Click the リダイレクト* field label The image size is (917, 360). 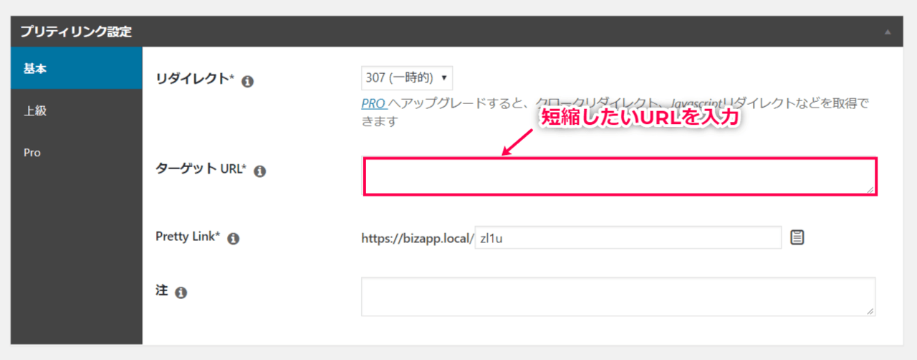[x=195, y=80]
